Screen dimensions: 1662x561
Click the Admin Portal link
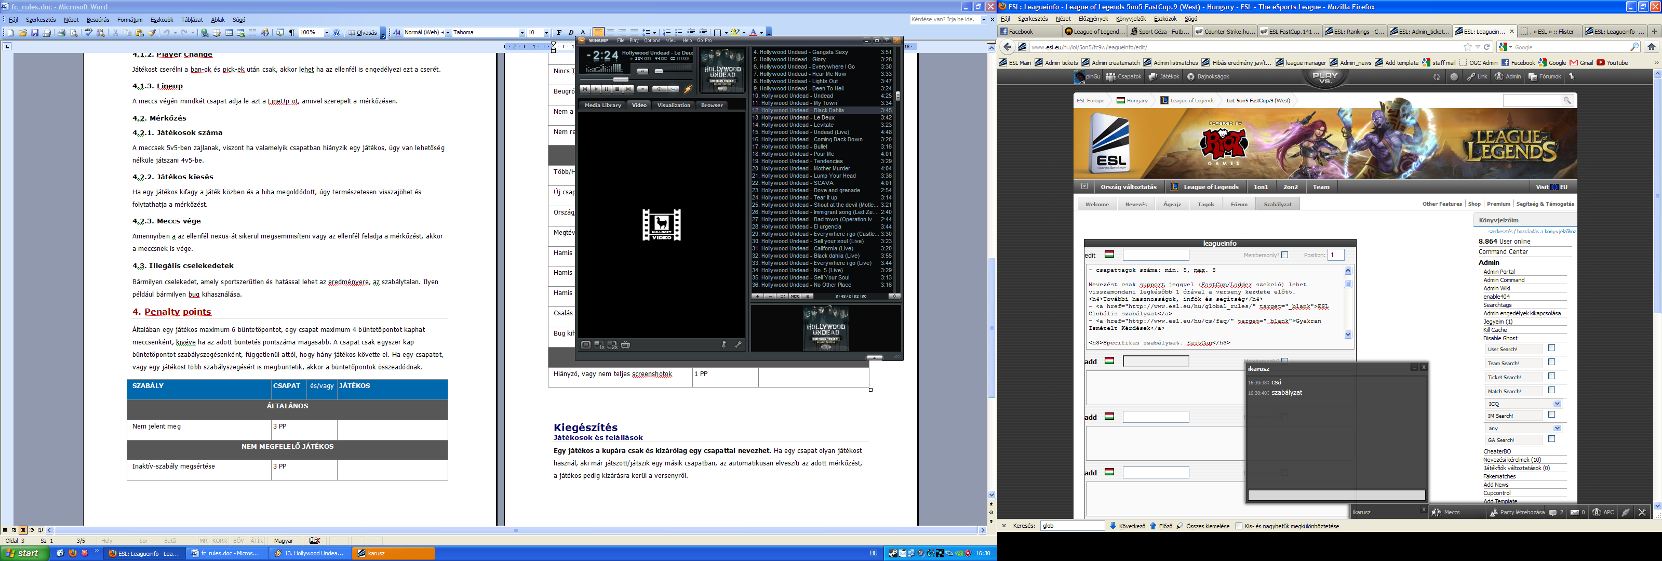coord(1499,272)
